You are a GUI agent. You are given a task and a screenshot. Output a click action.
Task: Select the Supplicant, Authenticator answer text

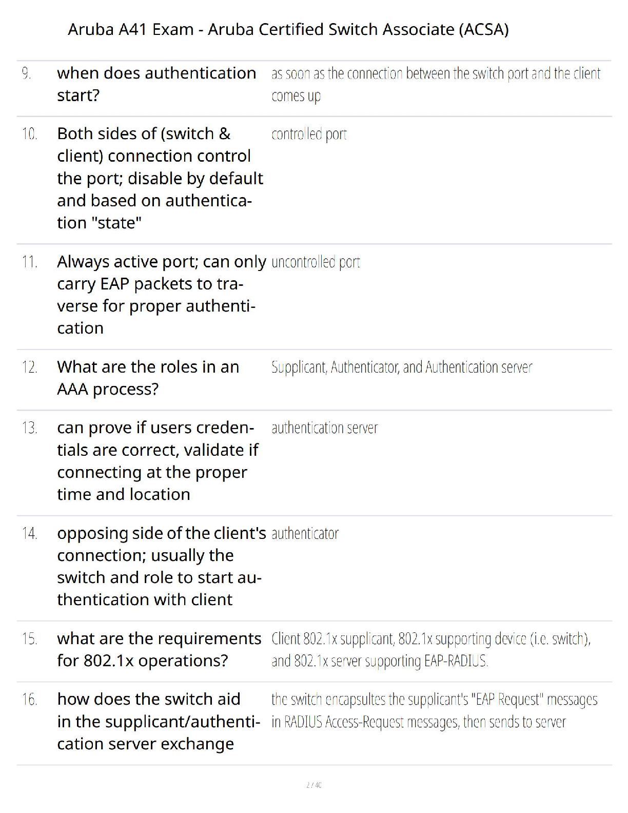(x=402, y=367)
